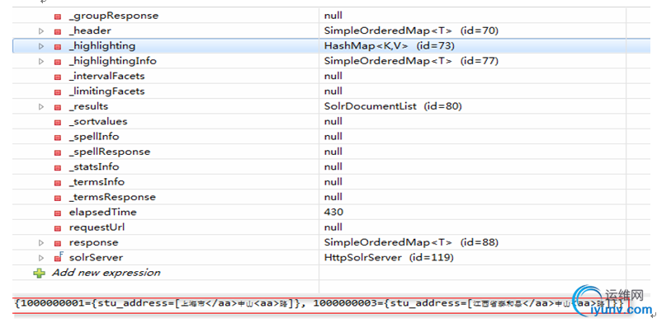
Task: Click the value HashMap<K,V> (id=73)
Action: tap(390, 46)
